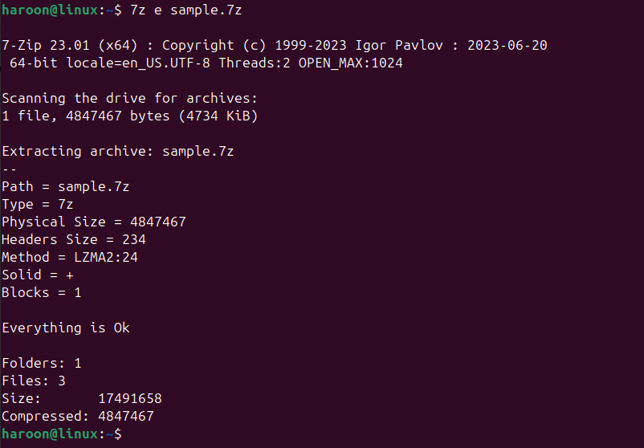Click the "Method = LZMA2:24" line
Viewport: 644px width, 448px height.
pyautogui.click(x=69, y=257)
